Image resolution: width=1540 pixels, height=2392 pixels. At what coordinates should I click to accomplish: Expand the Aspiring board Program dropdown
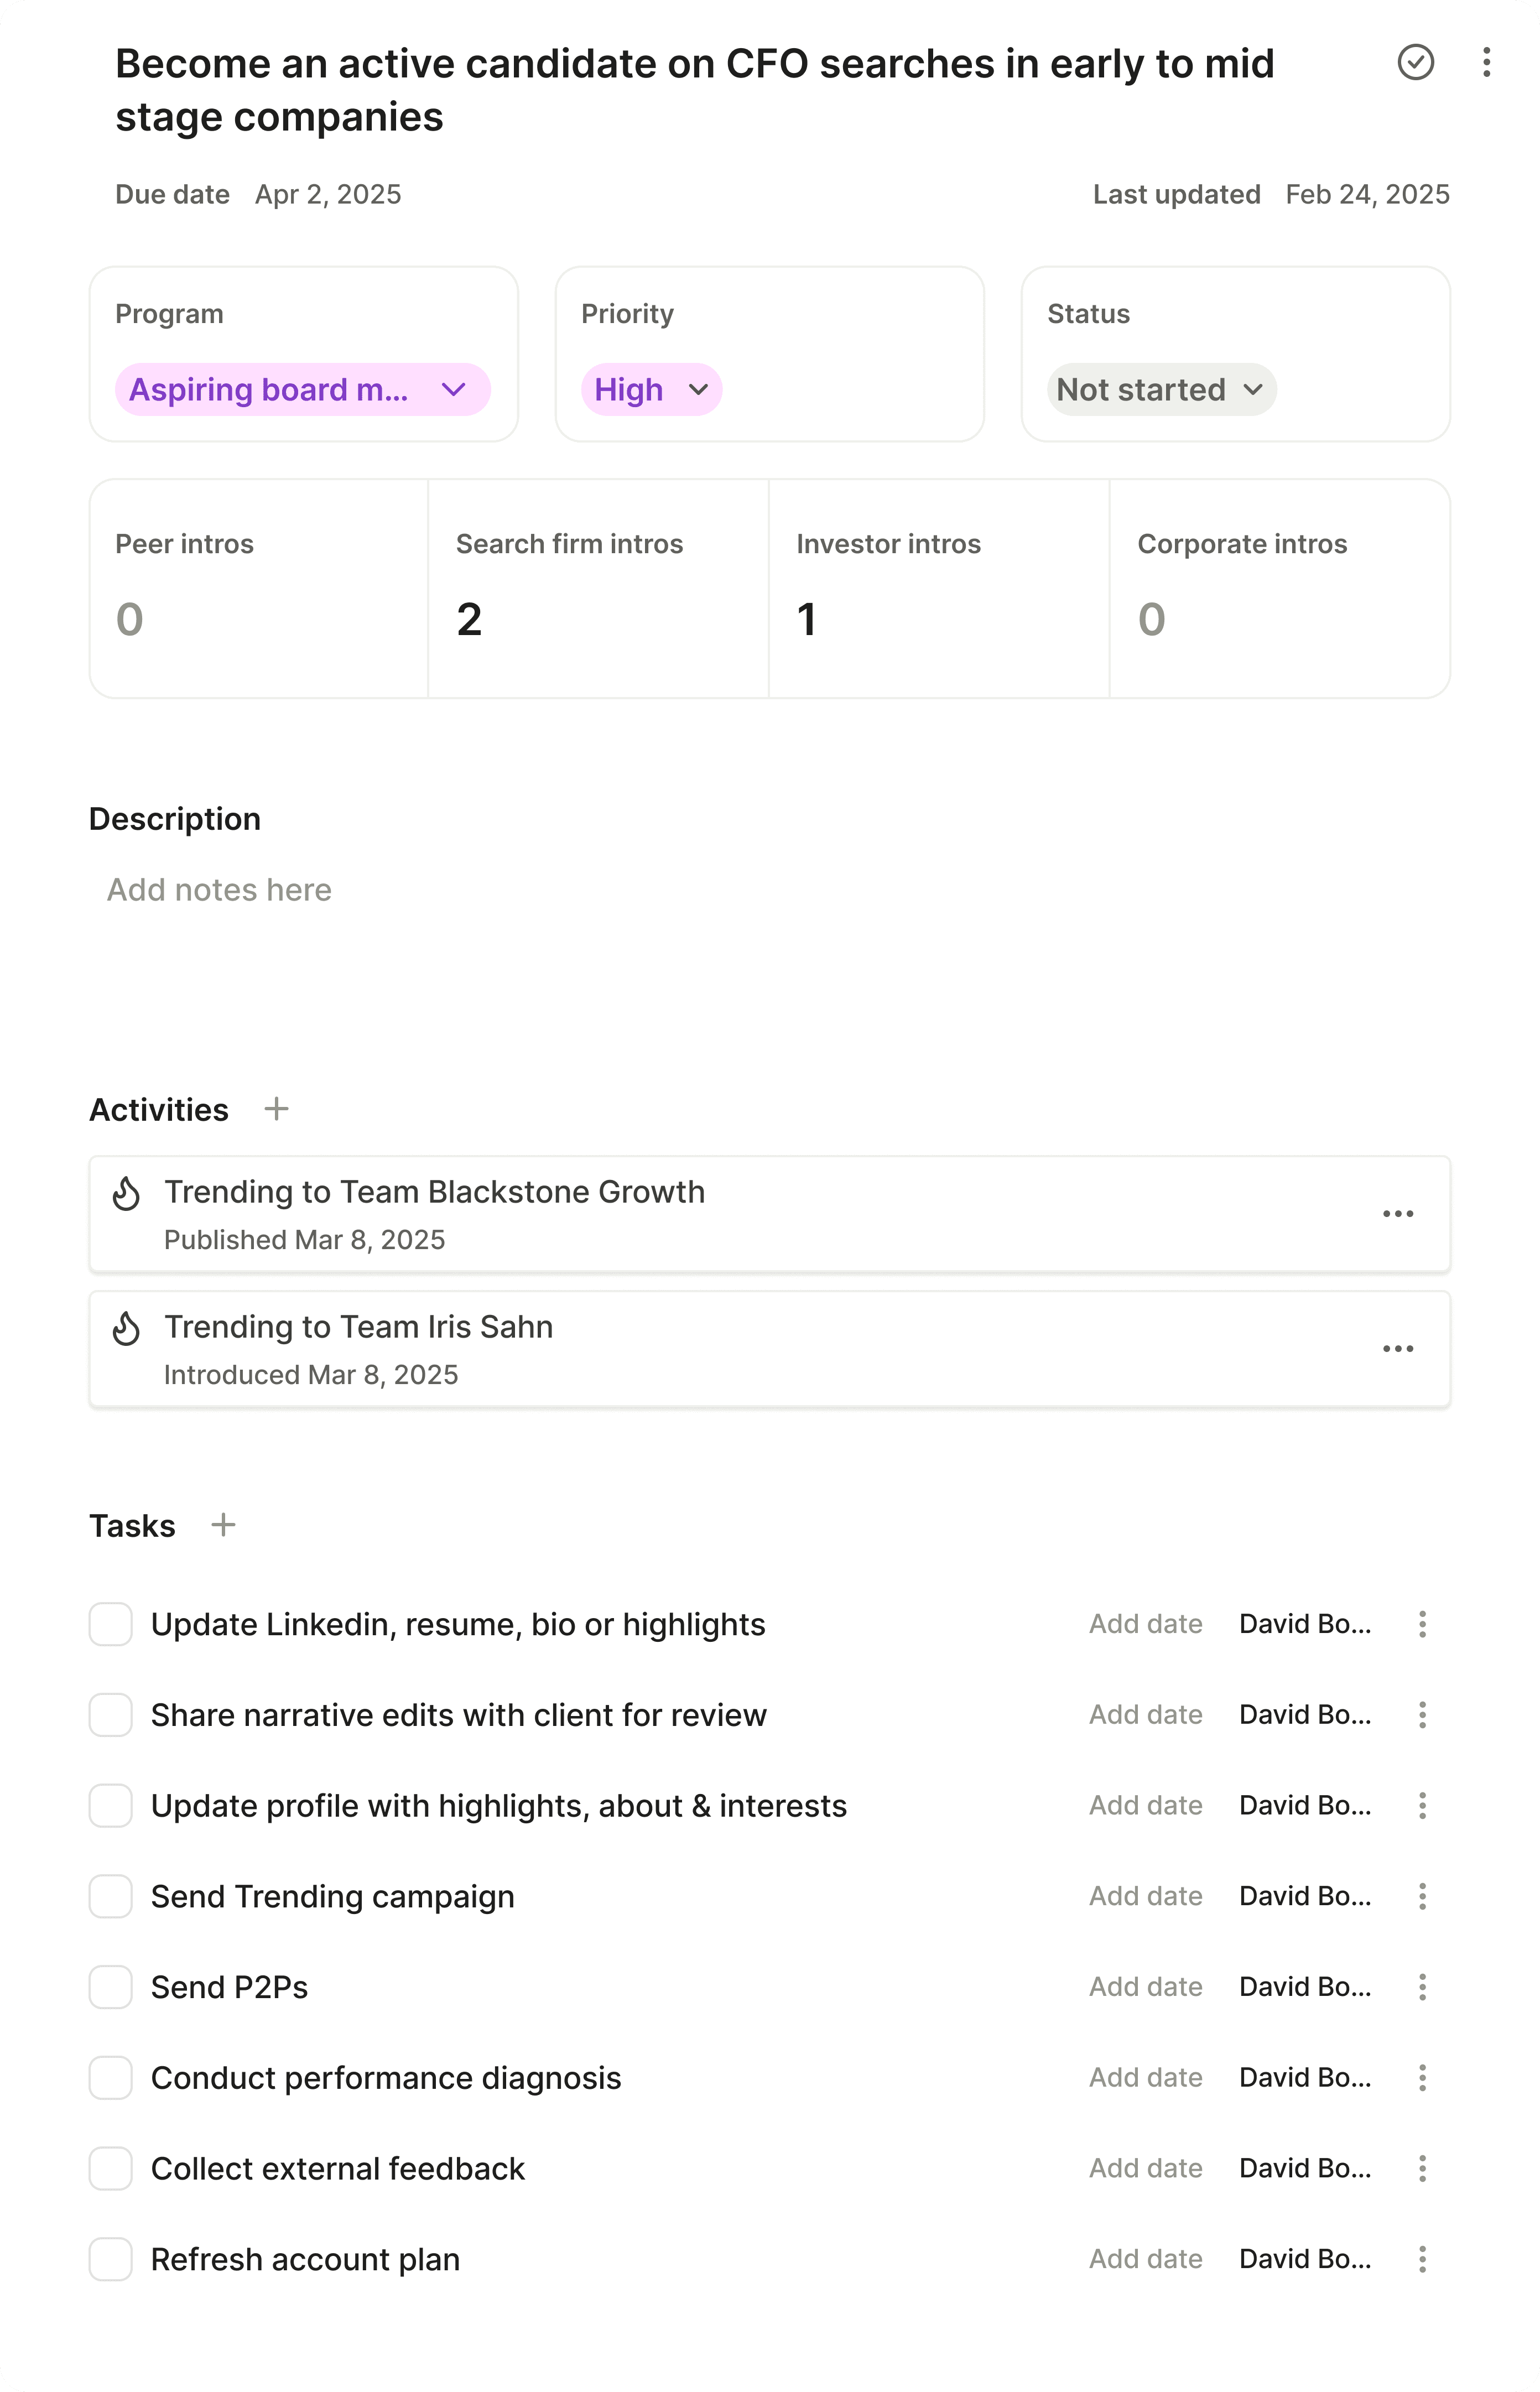coord(302,389)
